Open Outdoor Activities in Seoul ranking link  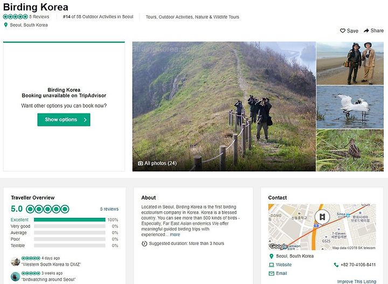pyautogui.click(x=98, y=17)
